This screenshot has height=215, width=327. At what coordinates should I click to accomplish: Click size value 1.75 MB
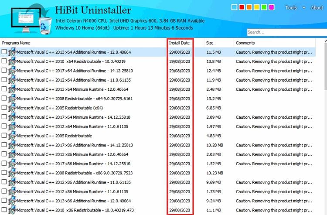click(x=214, y=191)
